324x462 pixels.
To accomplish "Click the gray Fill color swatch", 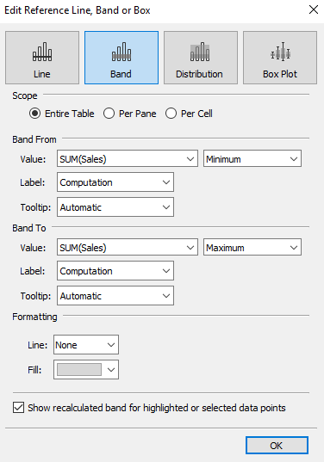I will pos(79,369).
